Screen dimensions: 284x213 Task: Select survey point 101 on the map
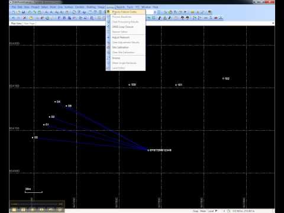179,85
